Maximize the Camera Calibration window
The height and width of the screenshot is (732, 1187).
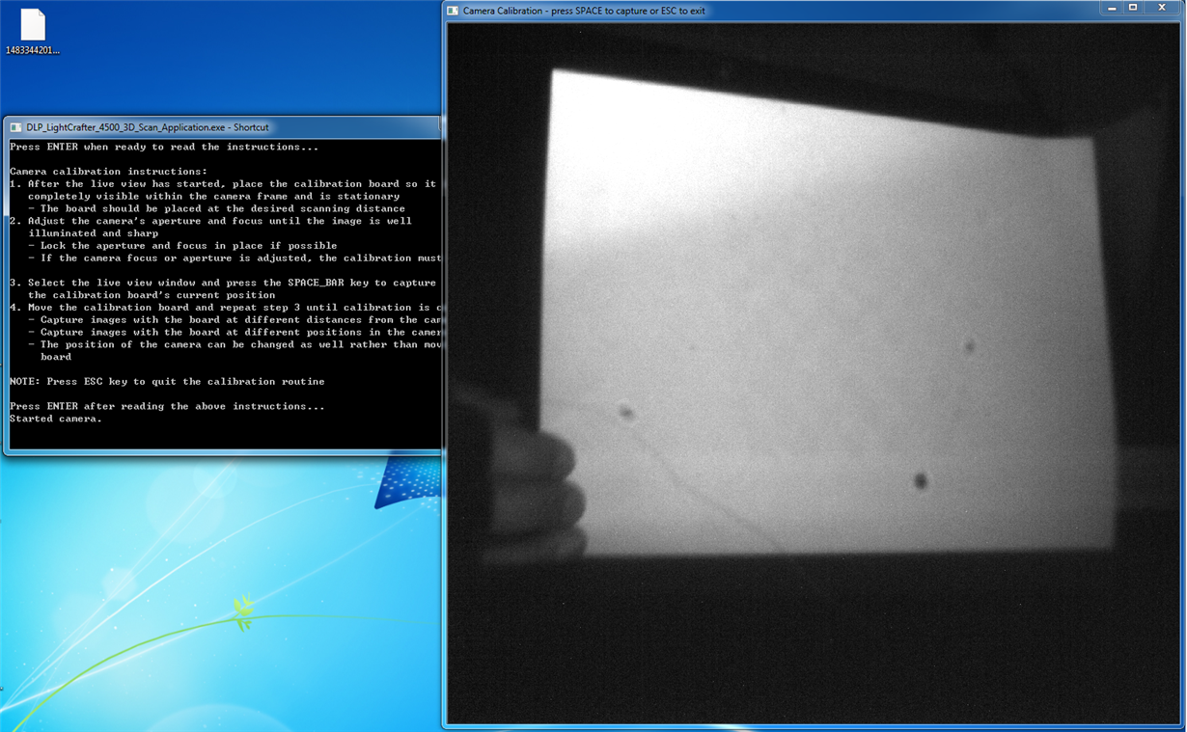coord(1134,9)
